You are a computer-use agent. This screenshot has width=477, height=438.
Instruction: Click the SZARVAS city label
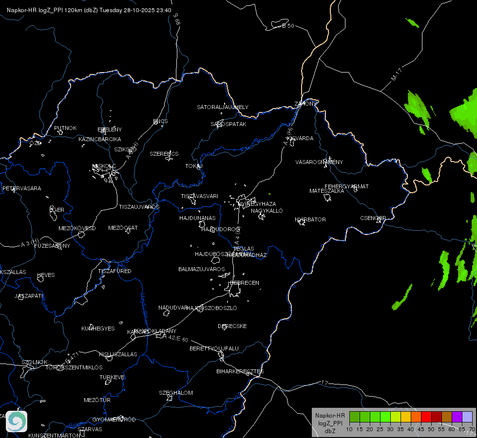click(90, 429)
